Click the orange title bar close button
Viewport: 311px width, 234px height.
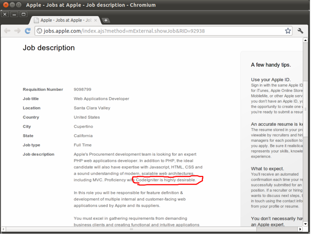(6, 5)
